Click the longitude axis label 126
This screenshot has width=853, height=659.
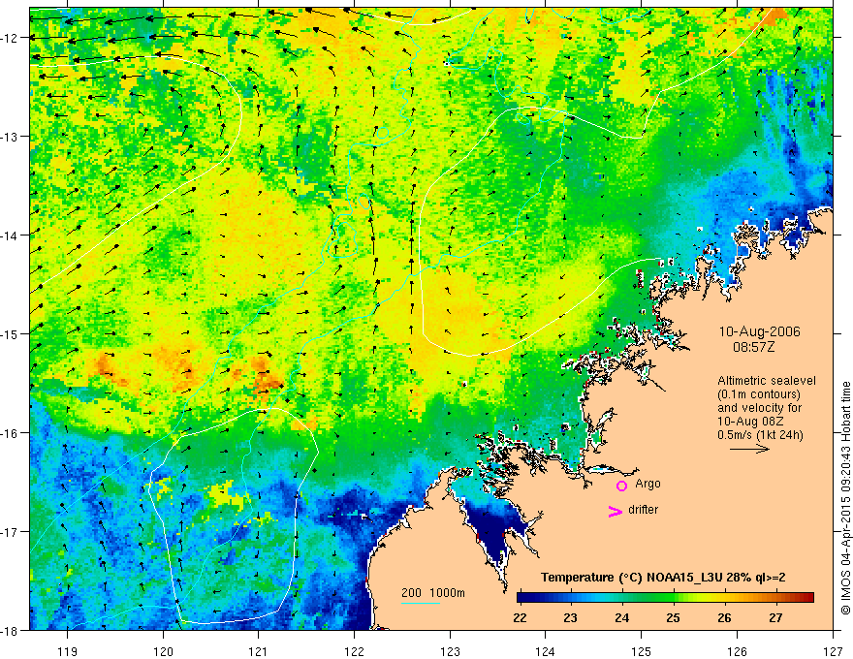[737, 651]
